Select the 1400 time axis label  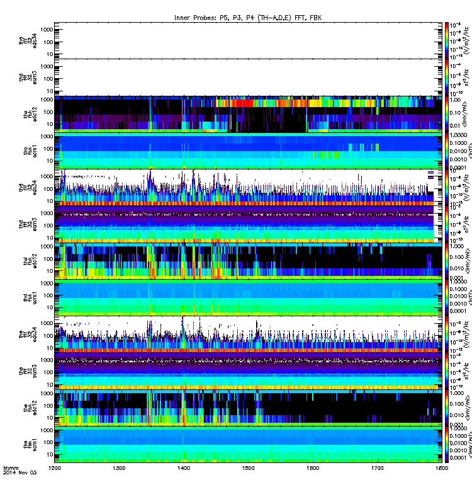184,468
